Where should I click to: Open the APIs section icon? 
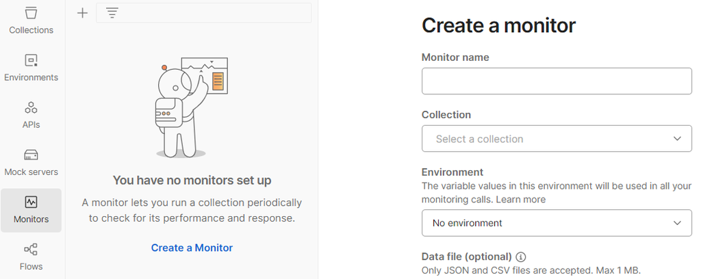[x=31, y=108]
